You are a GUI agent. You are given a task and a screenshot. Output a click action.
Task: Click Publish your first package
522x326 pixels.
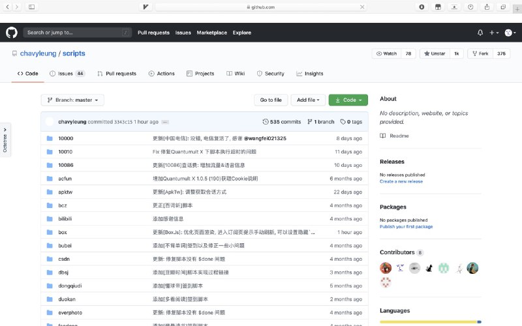pyautogui.click(x=406, y=226)
